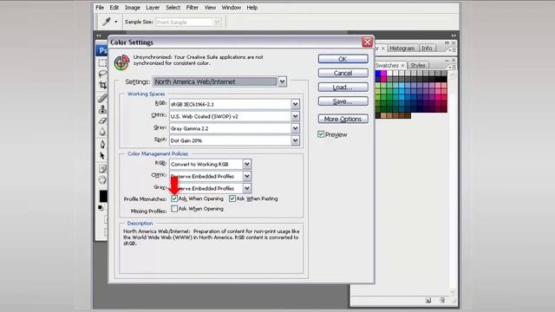Select the Crop tool in toolbox
The image size is (555, 312).
pyautogui.click(x=102, y=85)
